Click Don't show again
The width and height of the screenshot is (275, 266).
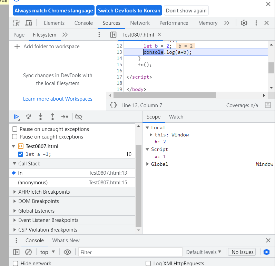(x=186, y=10)
